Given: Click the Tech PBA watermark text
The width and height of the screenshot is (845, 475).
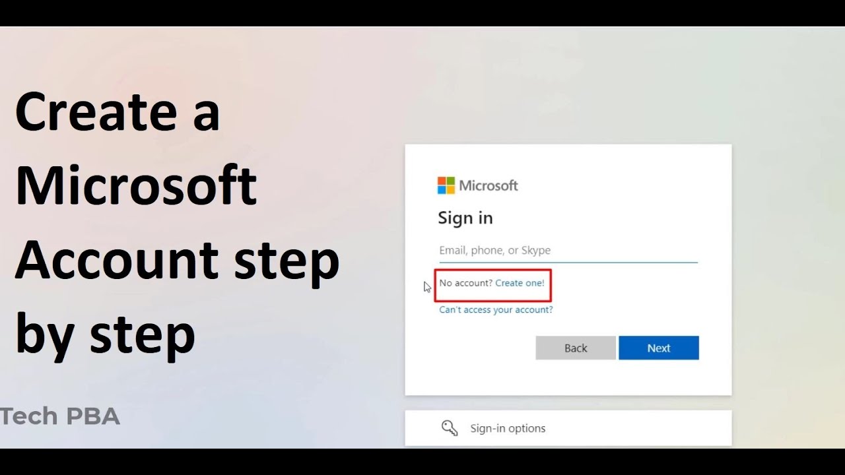Looking at the screenshot, I should [x=60, y=416].
